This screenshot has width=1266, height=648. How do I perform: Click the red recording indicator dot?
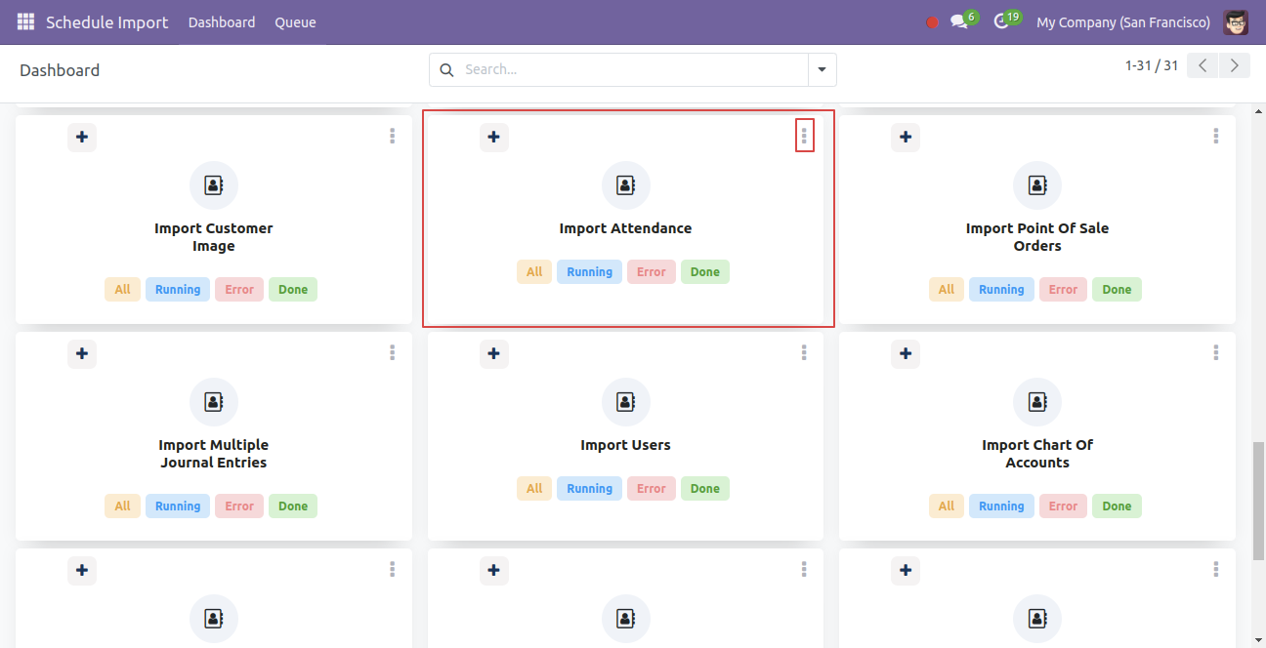click(x=932, y=22)
